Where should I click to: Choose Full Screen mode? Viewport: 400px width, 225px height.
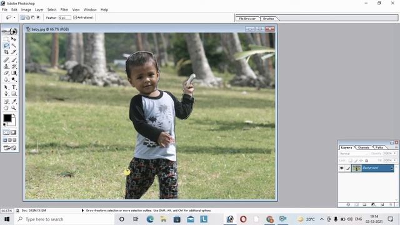point(14,140)
